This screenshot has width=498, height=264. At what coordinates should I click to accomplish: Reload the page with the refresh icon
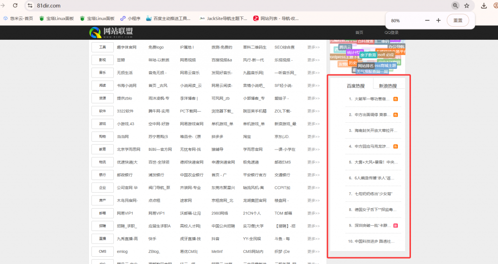click(x=15, y=5)
